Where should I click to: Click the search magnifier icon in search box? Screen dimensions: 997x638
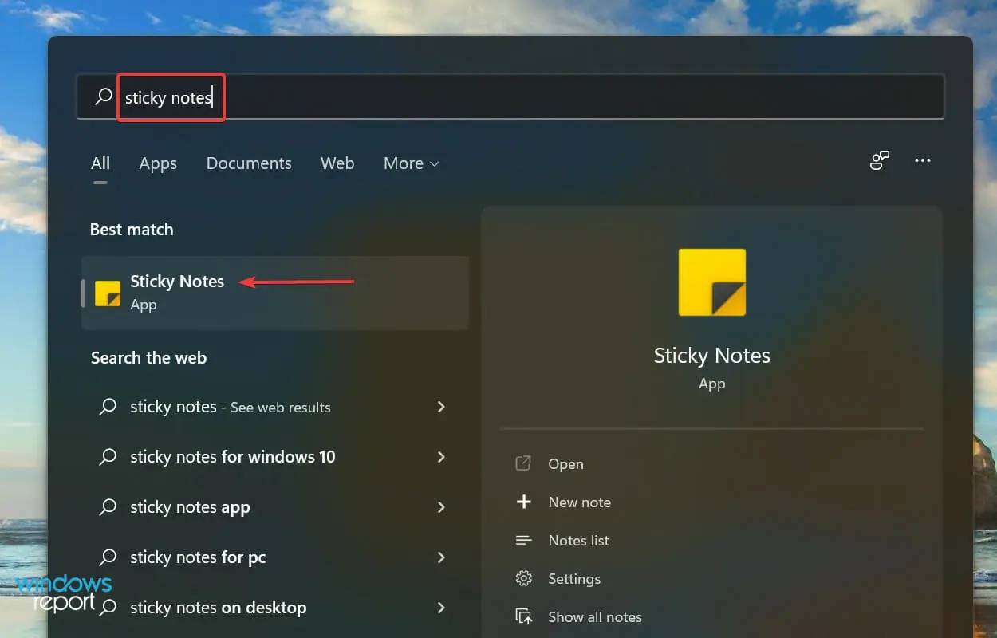[104, 97]
